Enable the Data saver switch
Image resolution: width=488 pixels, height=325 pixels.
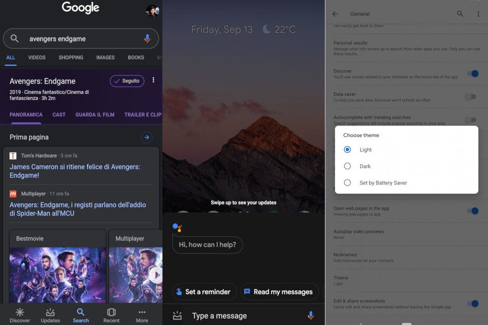pos(470,96)
